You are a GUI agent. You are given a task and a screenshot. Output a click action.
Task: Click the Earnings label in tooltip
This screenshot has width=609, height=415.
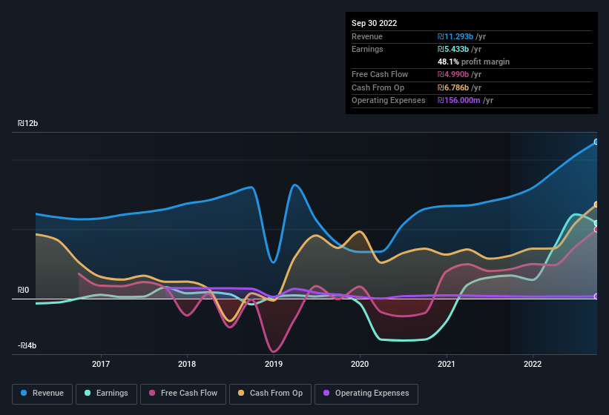[367, 49]
